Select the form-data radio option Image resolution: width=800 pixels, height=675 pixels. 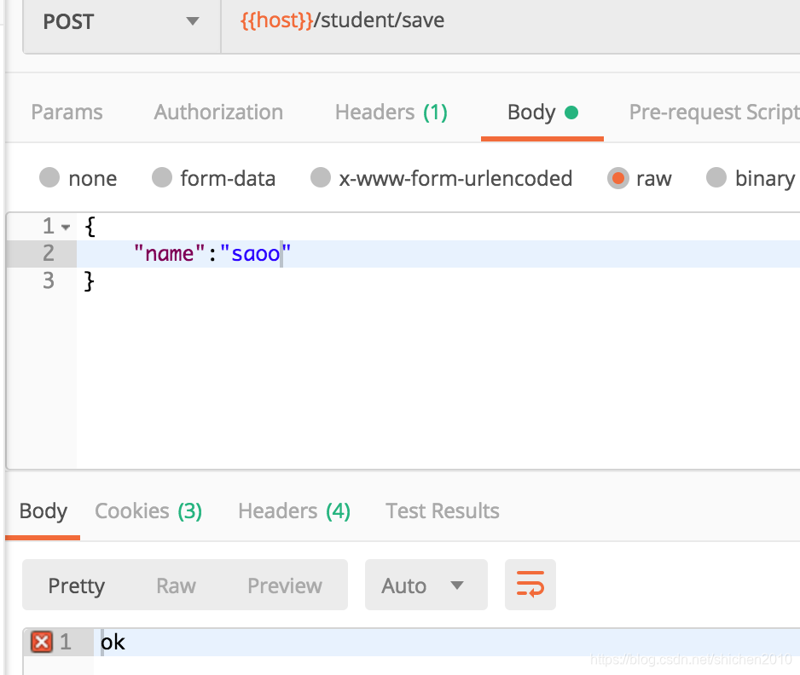(162, 178)
